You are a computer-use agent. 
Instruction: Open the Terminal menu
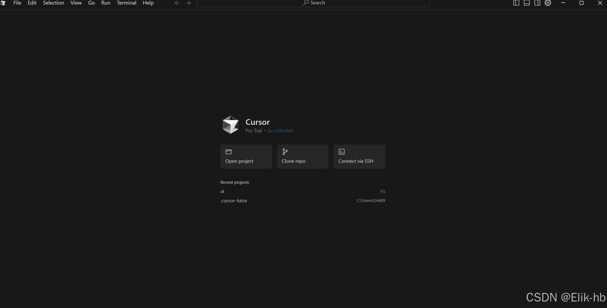point(126,3)
